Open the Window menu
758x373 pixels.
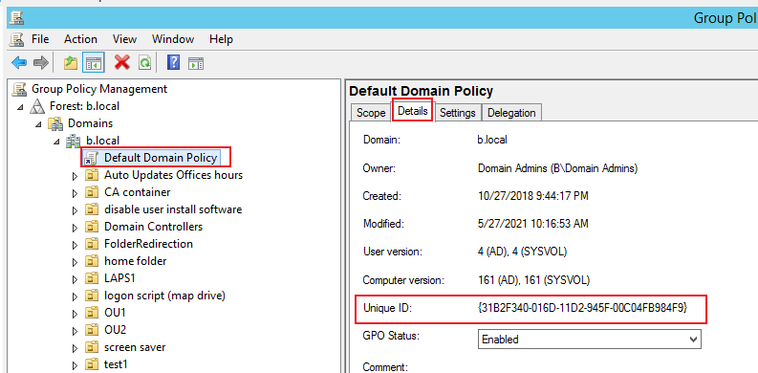click(x=173, y=39)
